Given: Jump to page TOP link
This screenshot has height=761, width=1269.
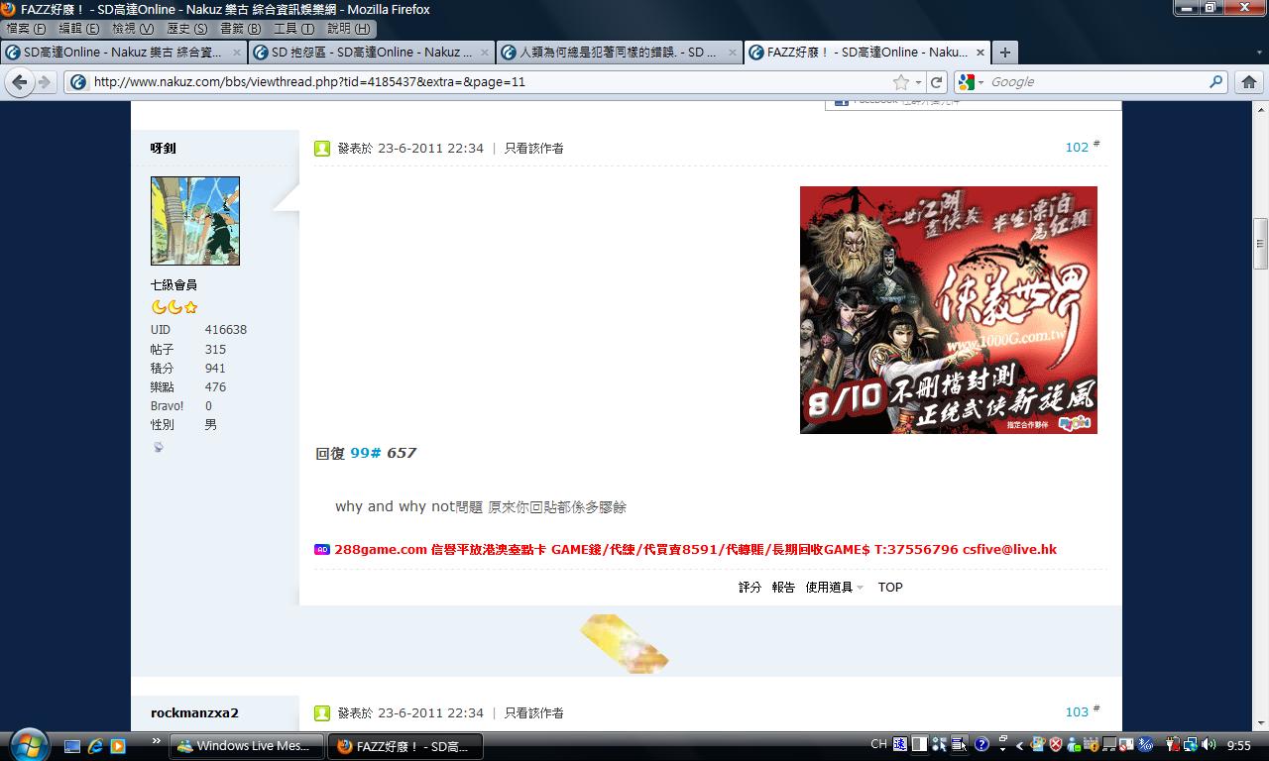Looking at the screenshot, I should point(890,588).
